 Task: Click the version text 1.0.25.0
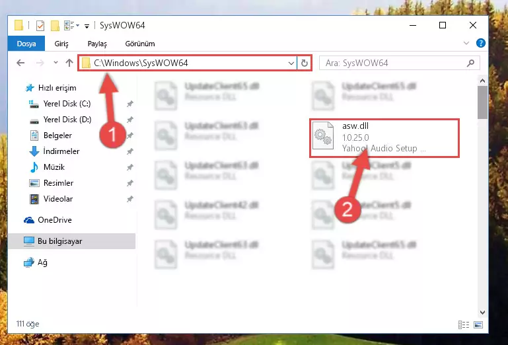point(355,137)
